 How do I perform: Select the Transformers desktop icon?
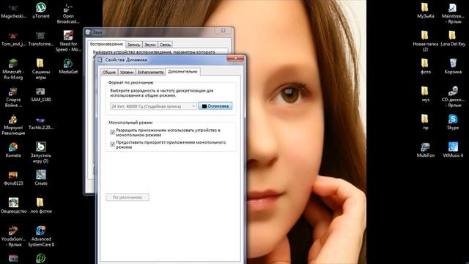(x=41, y=36)
